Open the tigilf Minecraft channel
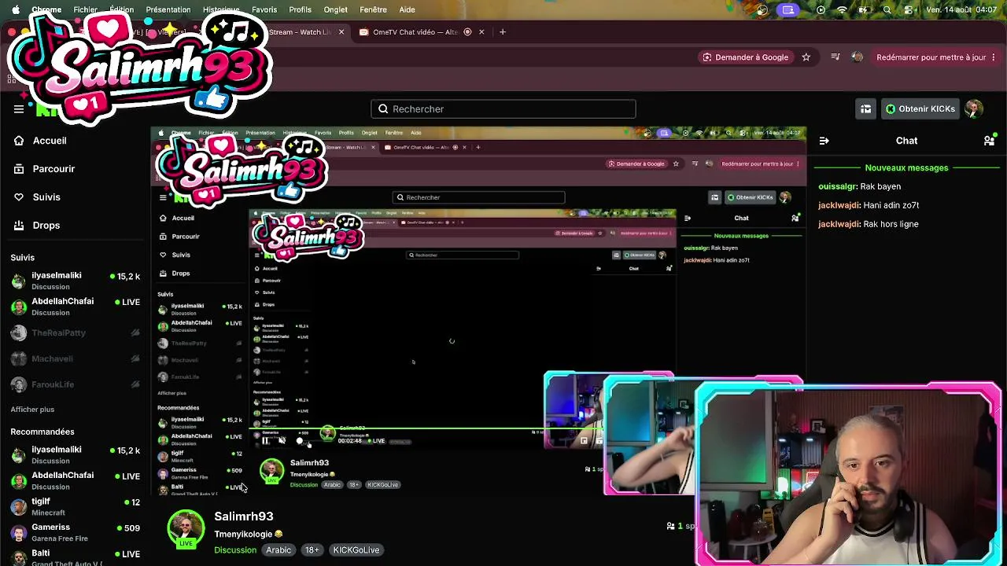The height and width of the screenshot is (566, 1007). 75,506
